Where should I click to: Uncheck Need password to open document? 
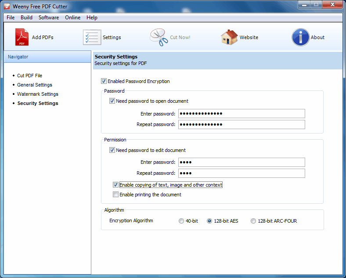112,101
